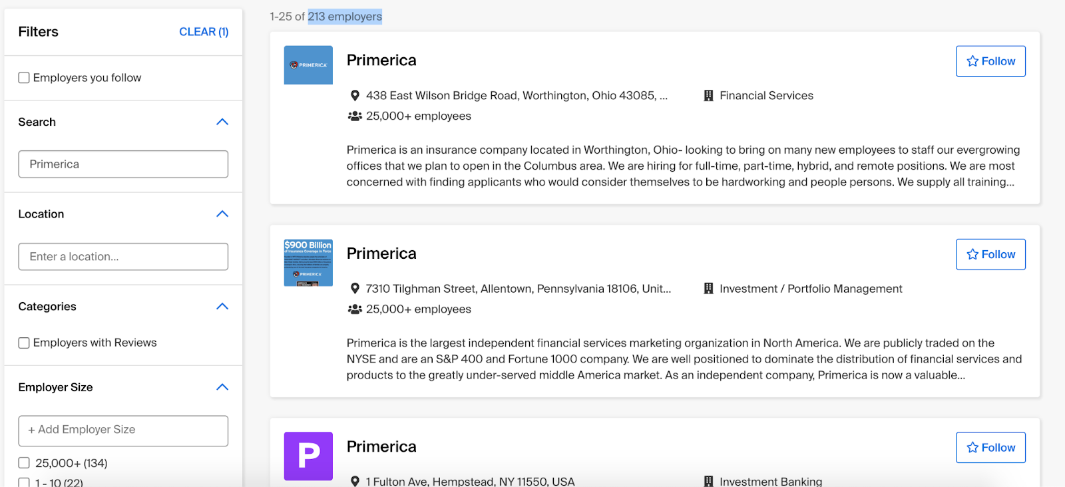
Task: Click location pin beside Allentown, Pennsylvania address
Action: 355,289
